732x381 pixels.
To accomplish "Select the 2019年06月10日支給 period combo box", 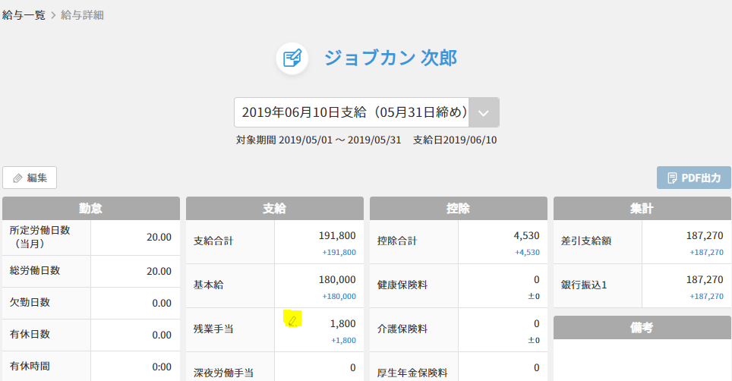I will [x=367, y=112].
